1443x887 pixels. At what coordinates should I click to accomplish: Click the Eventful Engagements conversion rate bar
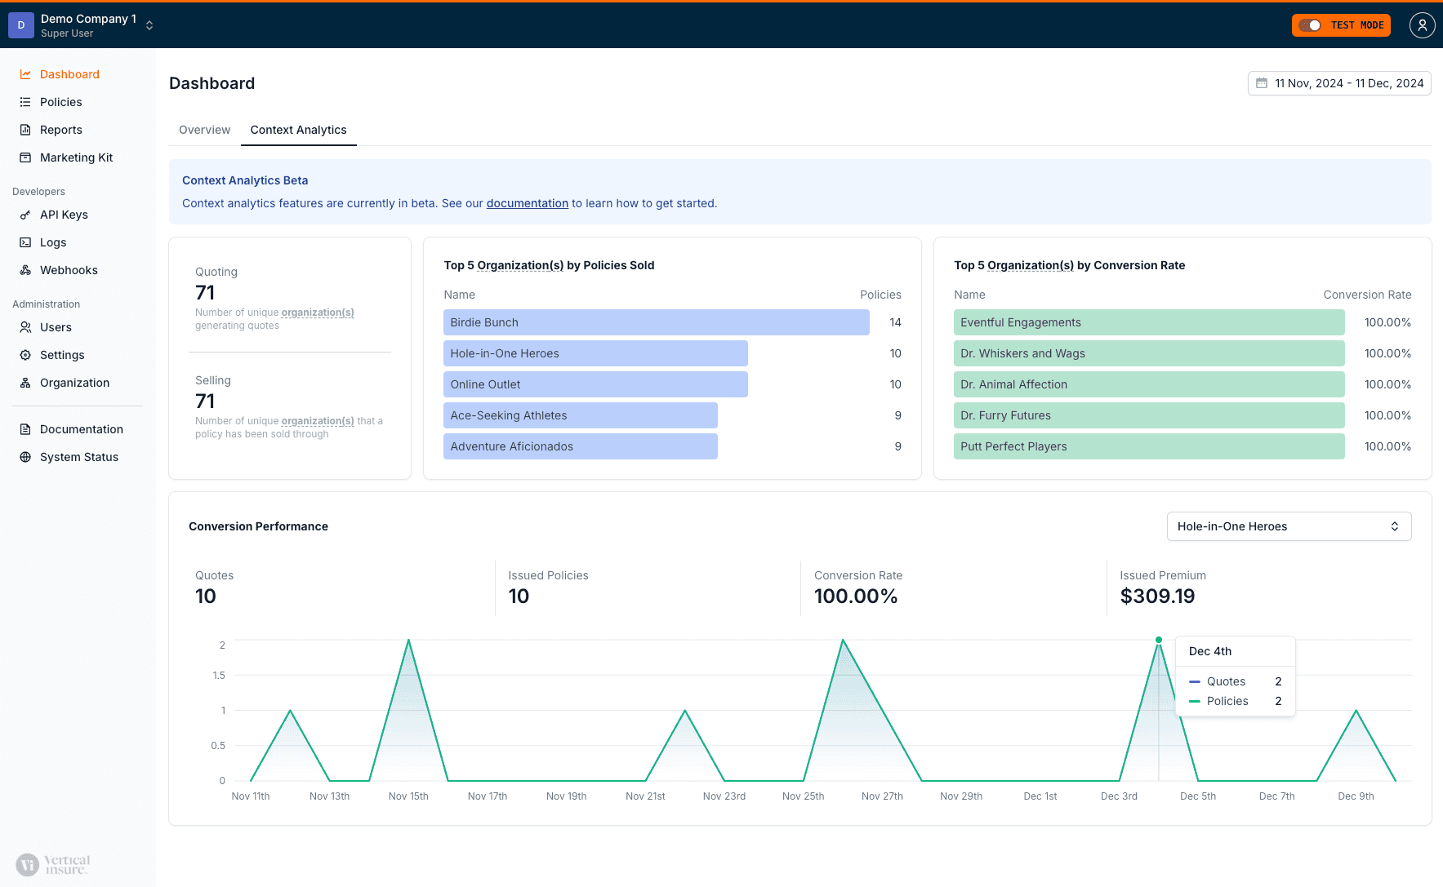(x=1148, y=322)
